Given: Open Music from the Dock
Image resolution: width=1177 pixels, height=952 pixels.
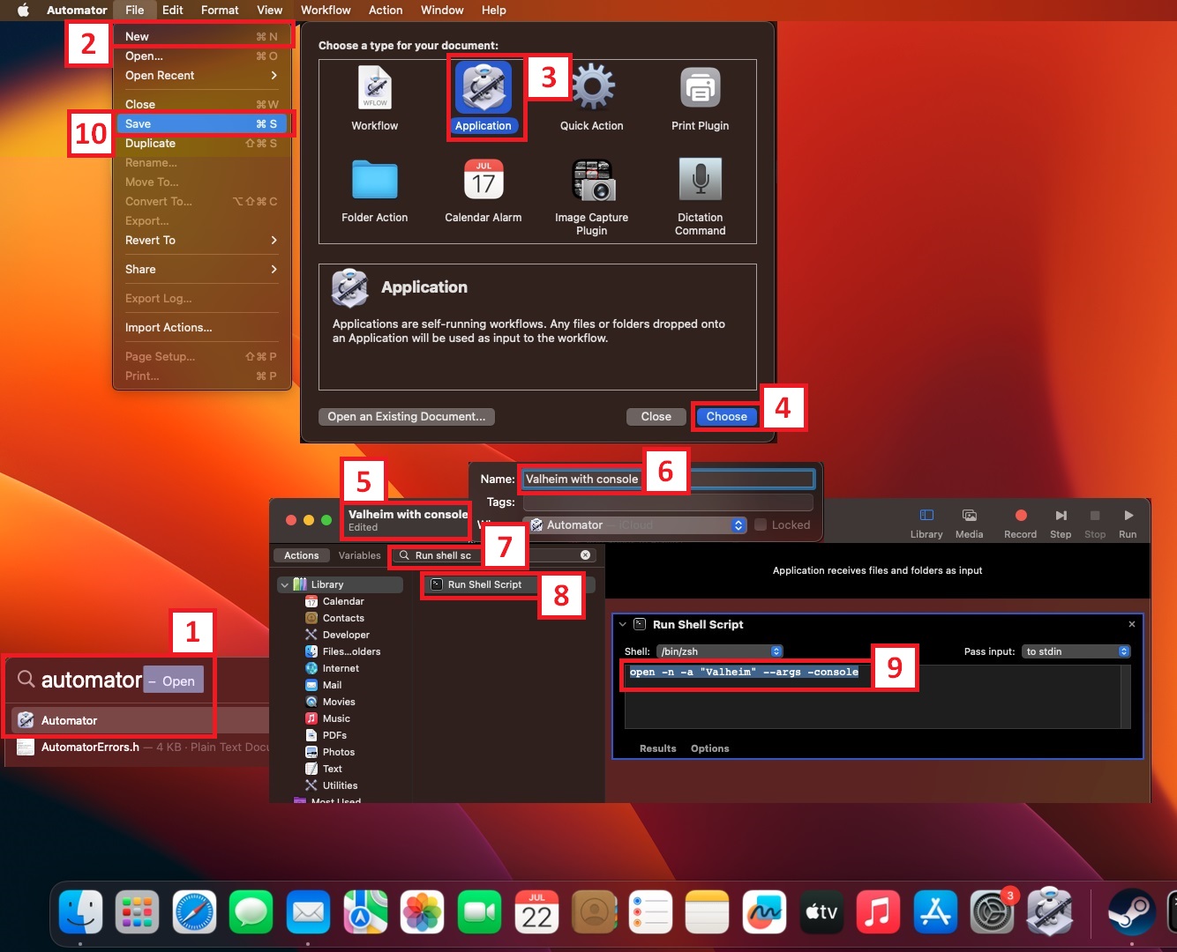Looking at the screenshot, I should pos(878,911).
